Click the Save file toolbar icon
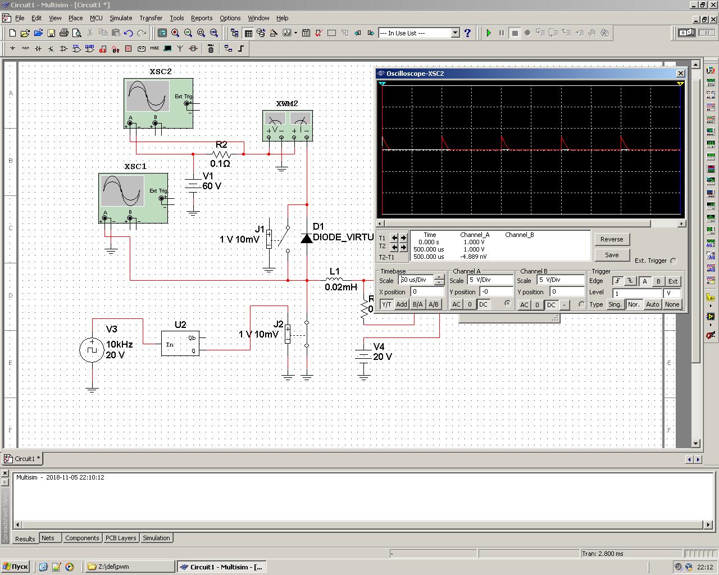This screenshot has height=575, width=719. [x=51, y=33]
